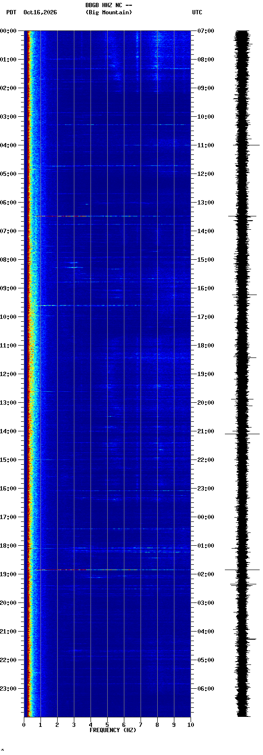Click the 09:00 PDT time label
Viewport: 263px width, 755px height.
(8, 288)
